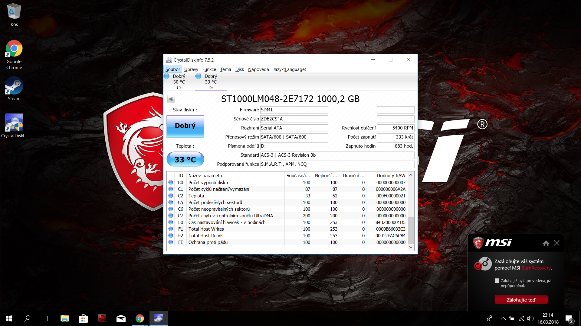581x326 pixels.
Task: Open the People icon in system tray
Action: pos(489,318)
